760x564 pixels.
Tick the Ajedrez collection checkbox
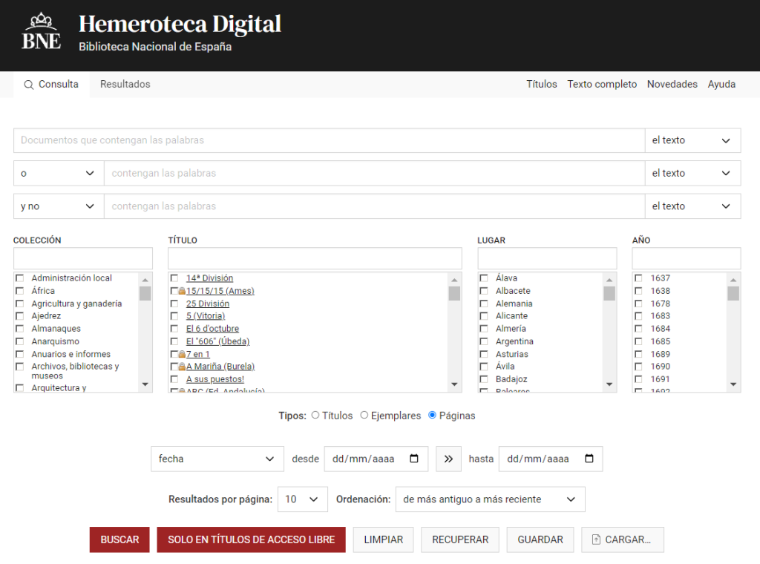click(x=20, y=316)
